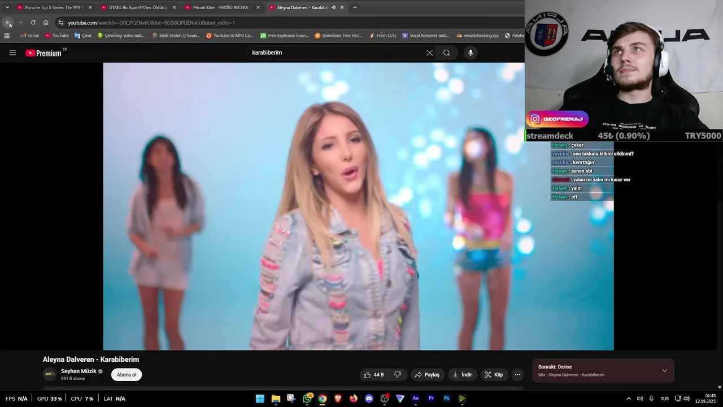Screen dimensions: 723x407
Task: Open the YouTube hamburger guide menu
Action: (x=12, y=53)
